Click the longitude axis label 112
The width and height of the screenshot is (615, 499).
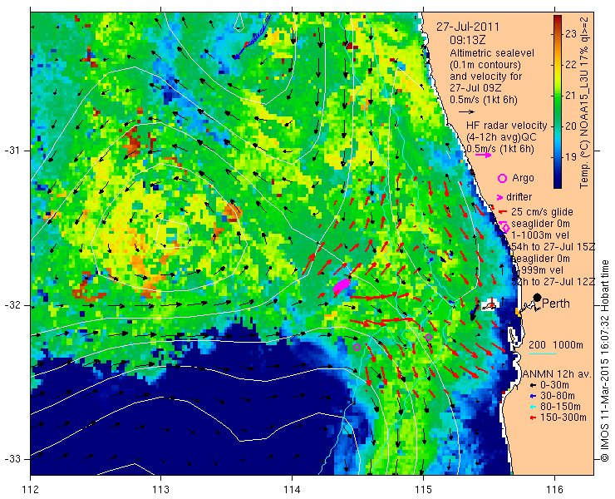tap(30, 490)
